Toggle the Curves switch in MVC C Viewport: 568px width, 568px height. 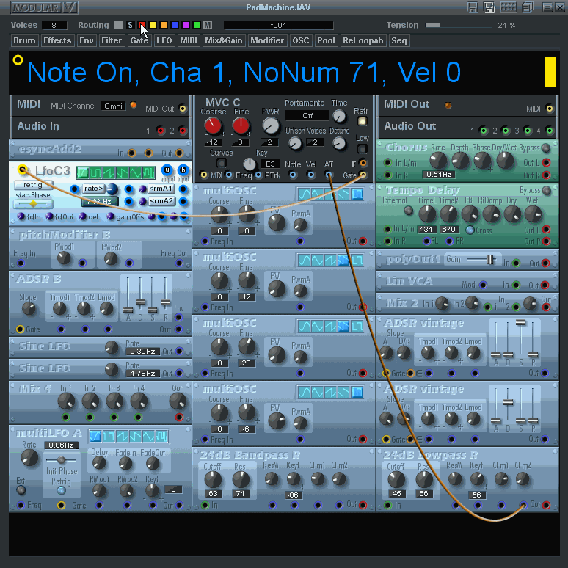[x=222, y=163]
